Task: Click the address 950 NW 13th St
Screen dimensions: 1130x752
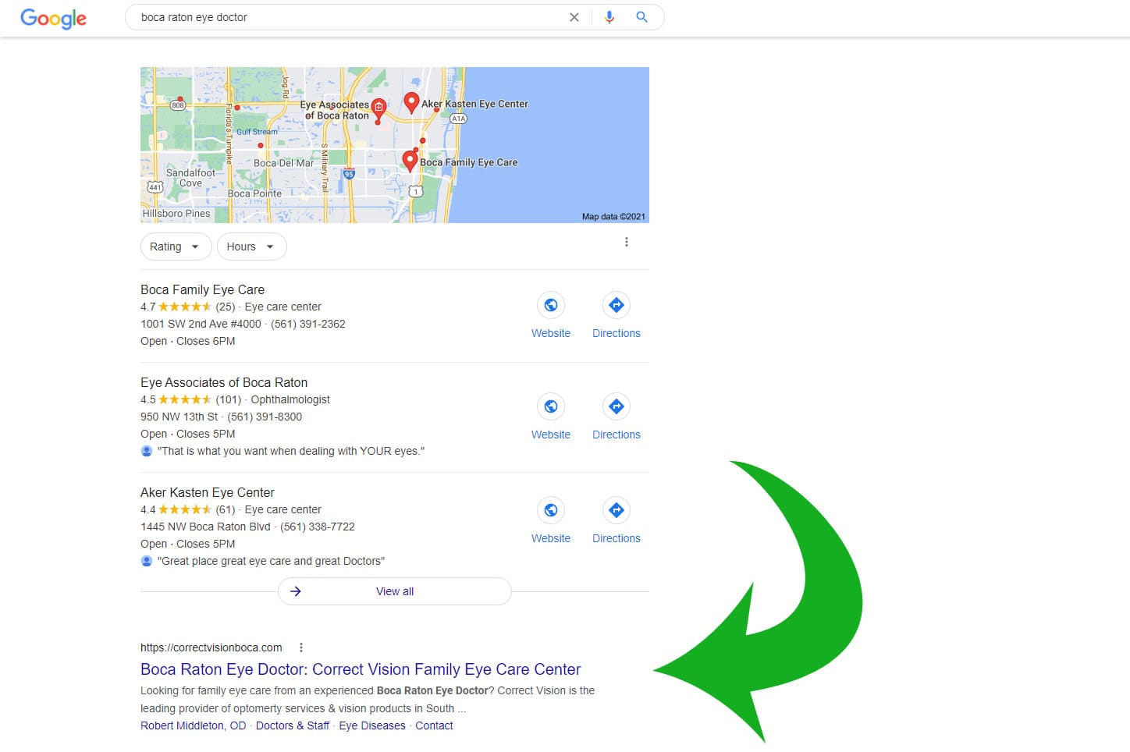Action: pyautogui.click(x=179, y=417)
